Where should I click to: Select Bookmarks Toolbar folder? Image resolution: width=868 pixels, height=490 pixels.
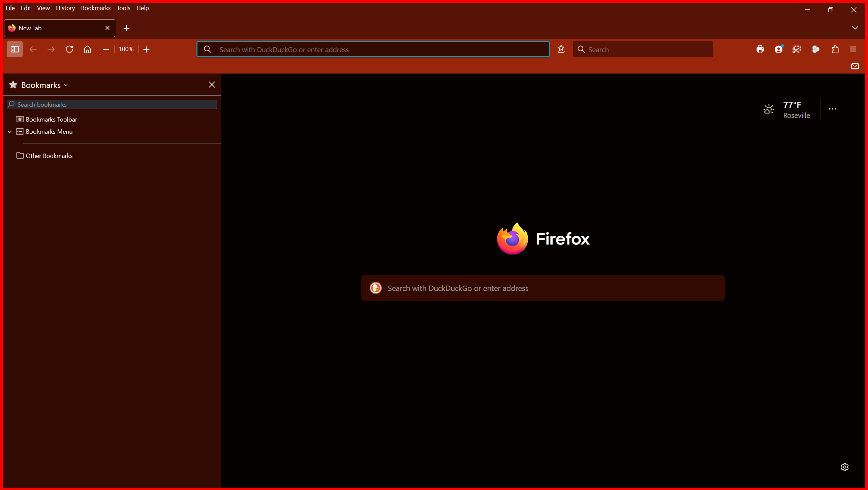click(x=46, y=119)
